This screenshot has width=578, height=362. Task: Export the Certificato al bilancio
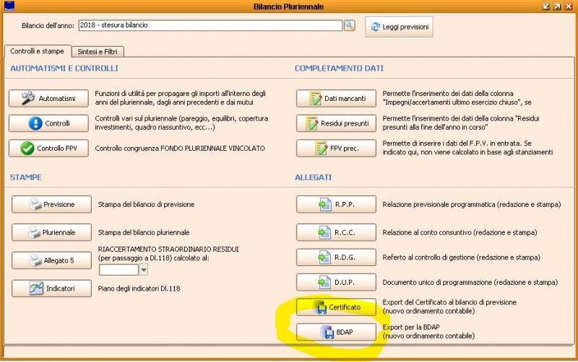click(x=336, y=307)
